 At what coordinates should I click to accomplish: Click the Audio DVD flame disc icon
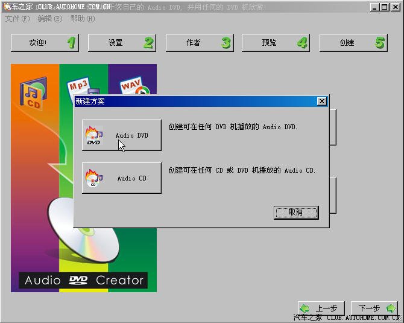[x=95, y=135]
